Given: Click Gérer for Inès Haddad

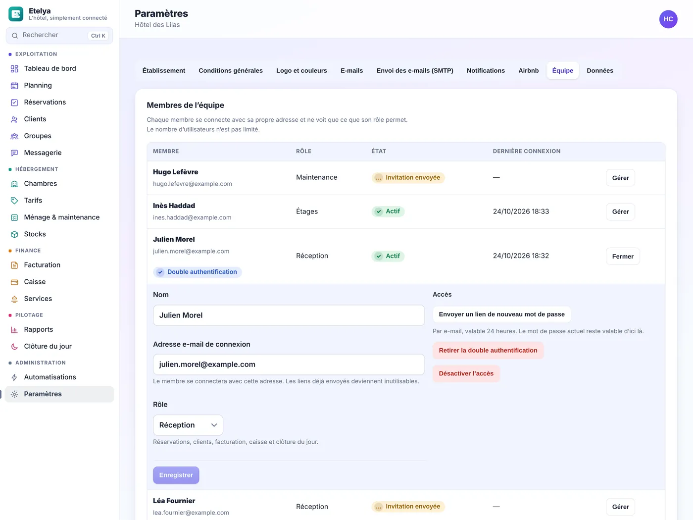Looking at the screenshot, I should 620,211.
